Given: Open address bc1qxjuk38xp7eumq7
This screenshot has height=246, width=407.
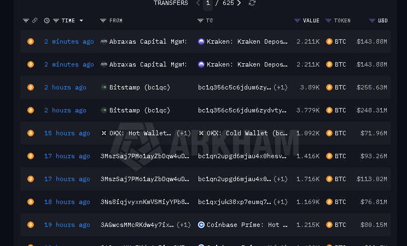Looking at the screenshot, I should (235, 202).
